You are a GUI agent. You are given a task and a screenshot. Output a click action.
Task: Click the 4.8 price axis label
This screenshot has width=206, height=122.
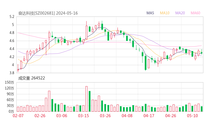point(12,33)
